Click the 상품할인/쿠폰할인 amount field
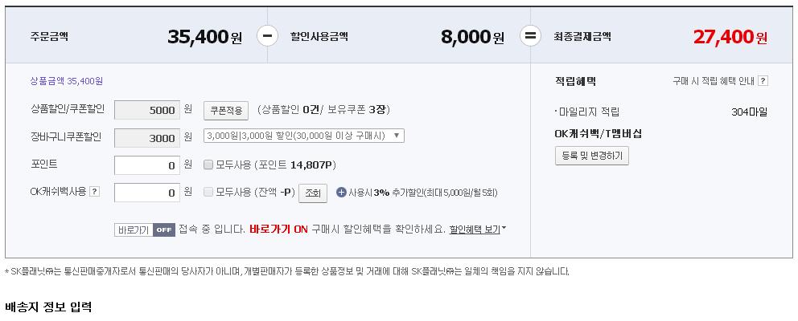Screen dimensions: 798x321 (x=147, y=110)
